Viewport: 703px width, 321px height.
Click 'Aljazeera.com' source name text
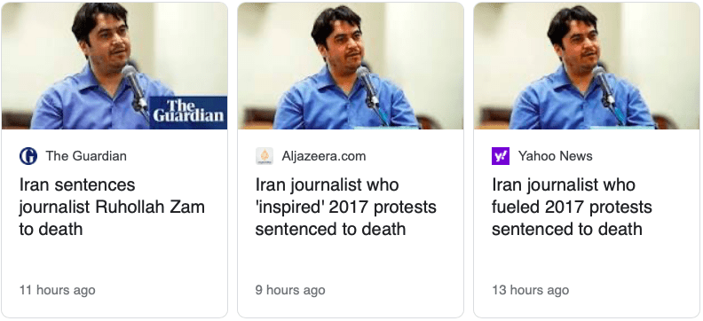324,156
